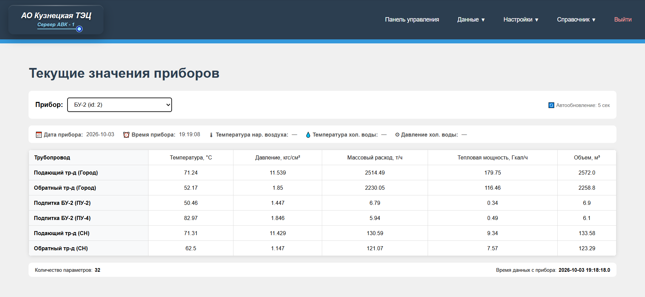
Task: Click volume value 133.58
Action: (x=587, y=233)
